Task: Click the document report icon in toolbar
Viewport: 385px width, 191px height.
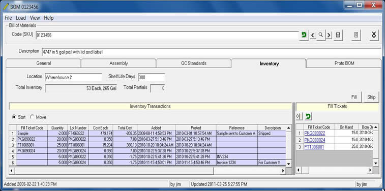Action: tap(356, 35)
